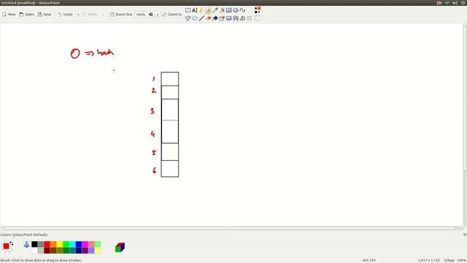This screenshot has width=467, height=263.
Task: Pick the yellow palette color
Action: (x=60, y=245)
